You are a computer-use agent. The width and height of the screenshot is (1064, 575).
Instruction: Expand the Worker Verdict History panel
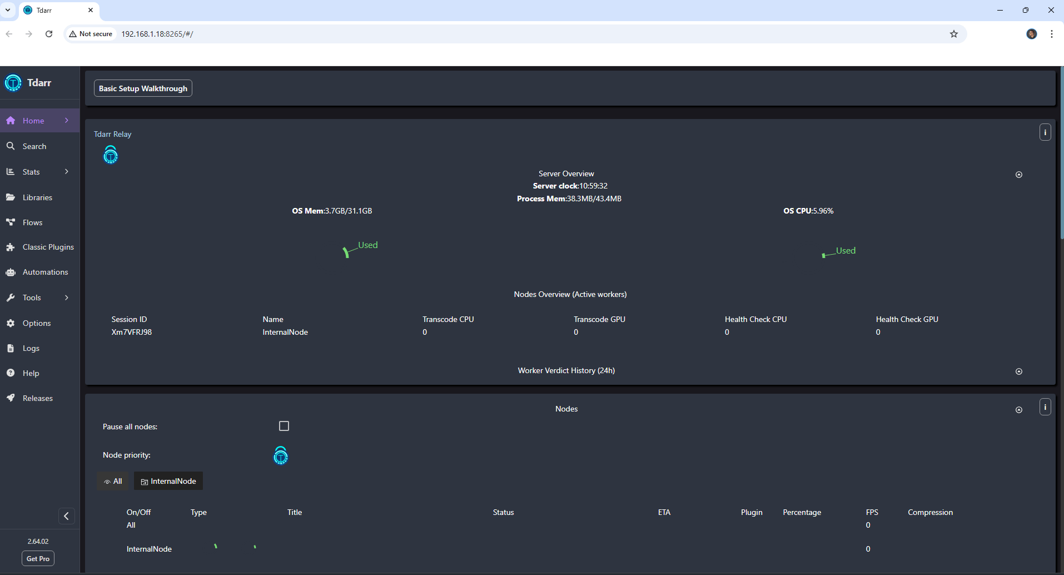[1019, 371]
